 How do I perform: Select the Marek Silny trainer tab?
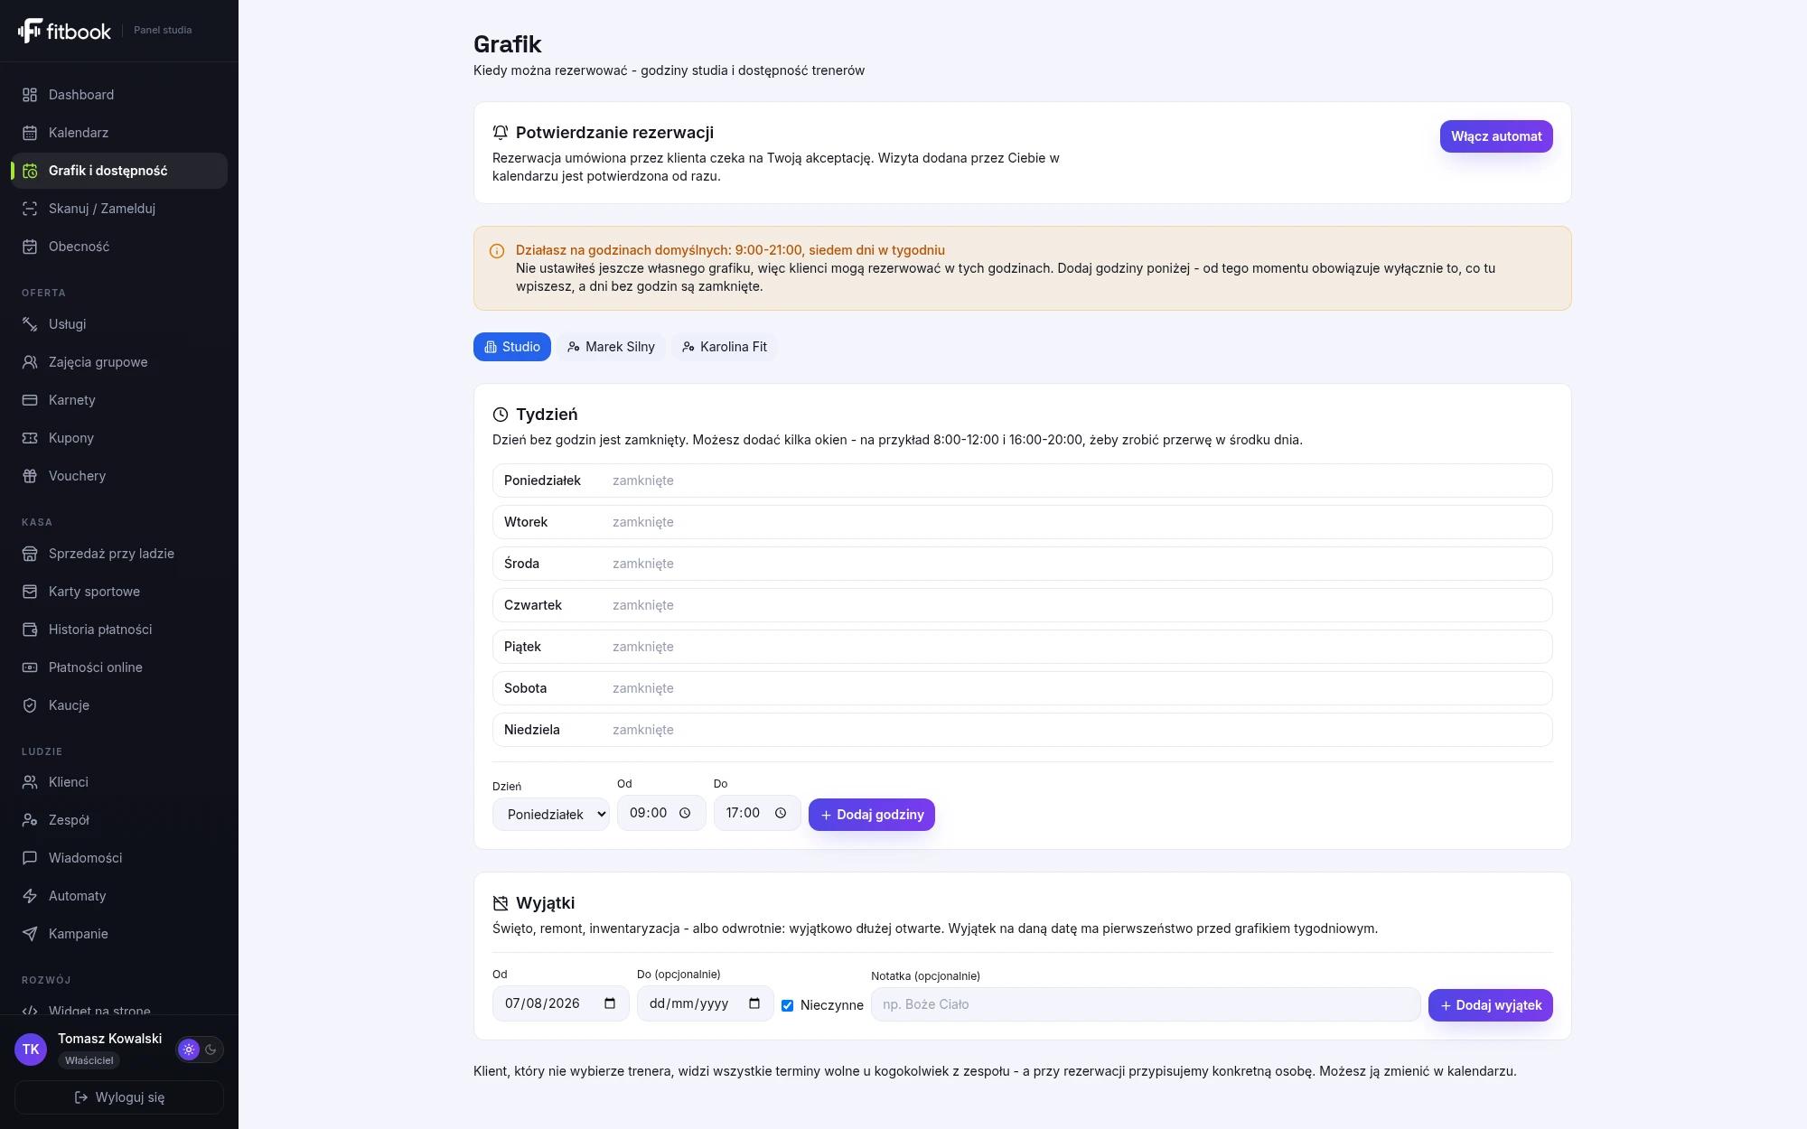coord(611,347)
